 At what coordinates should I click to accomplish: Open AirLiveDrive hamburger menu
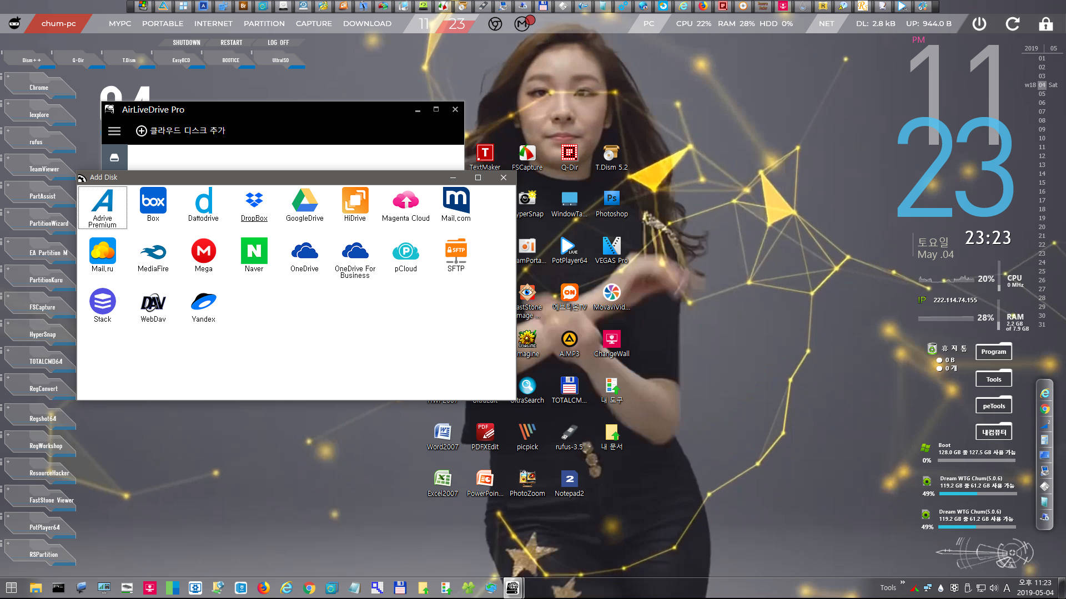114,131
